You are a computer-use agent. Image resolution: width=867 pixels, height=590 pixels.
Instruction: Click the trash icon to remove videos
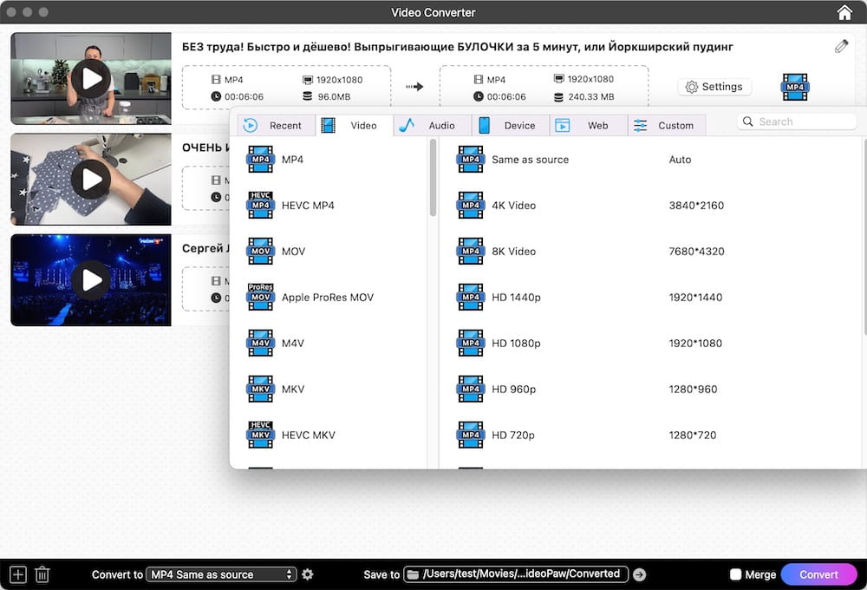tap(42, 574)
